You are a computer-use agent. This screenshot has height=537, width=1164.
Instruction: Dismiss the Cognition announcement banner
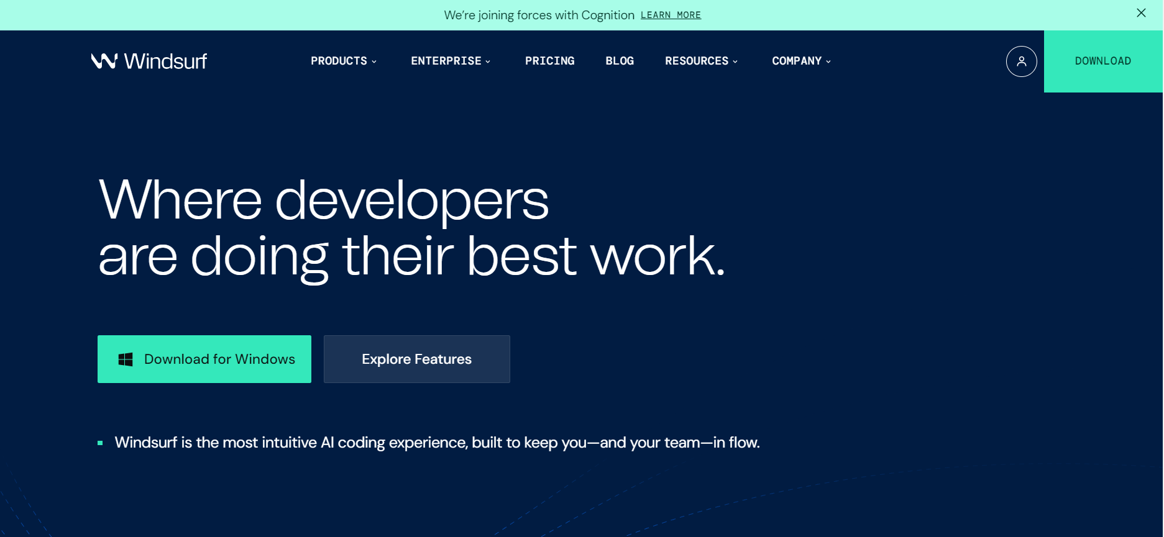pos(1141,13)
